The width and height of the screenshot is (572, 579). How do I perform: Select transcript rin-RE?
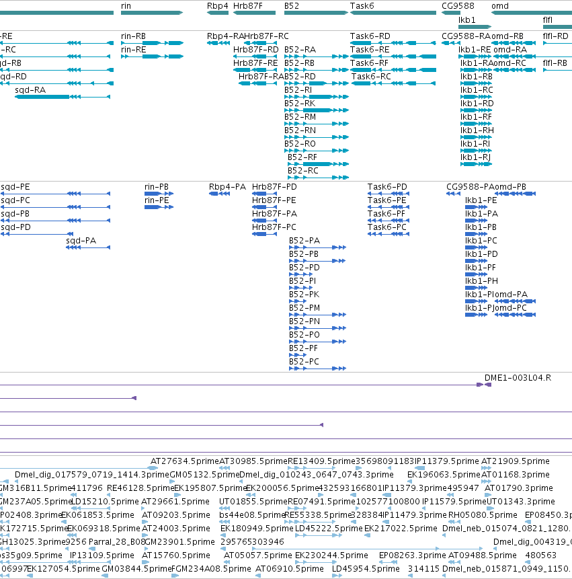point(152,56)
